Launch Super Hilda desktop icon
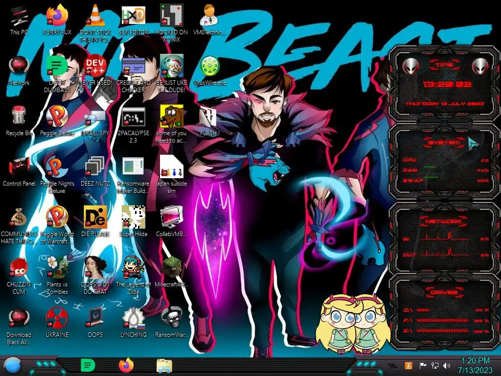 [x=133, y=222]
